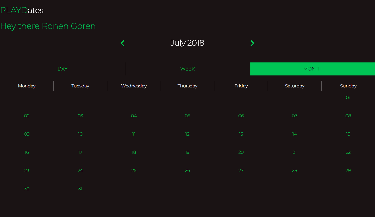Switch to the DAY view tab

[63, 69]
